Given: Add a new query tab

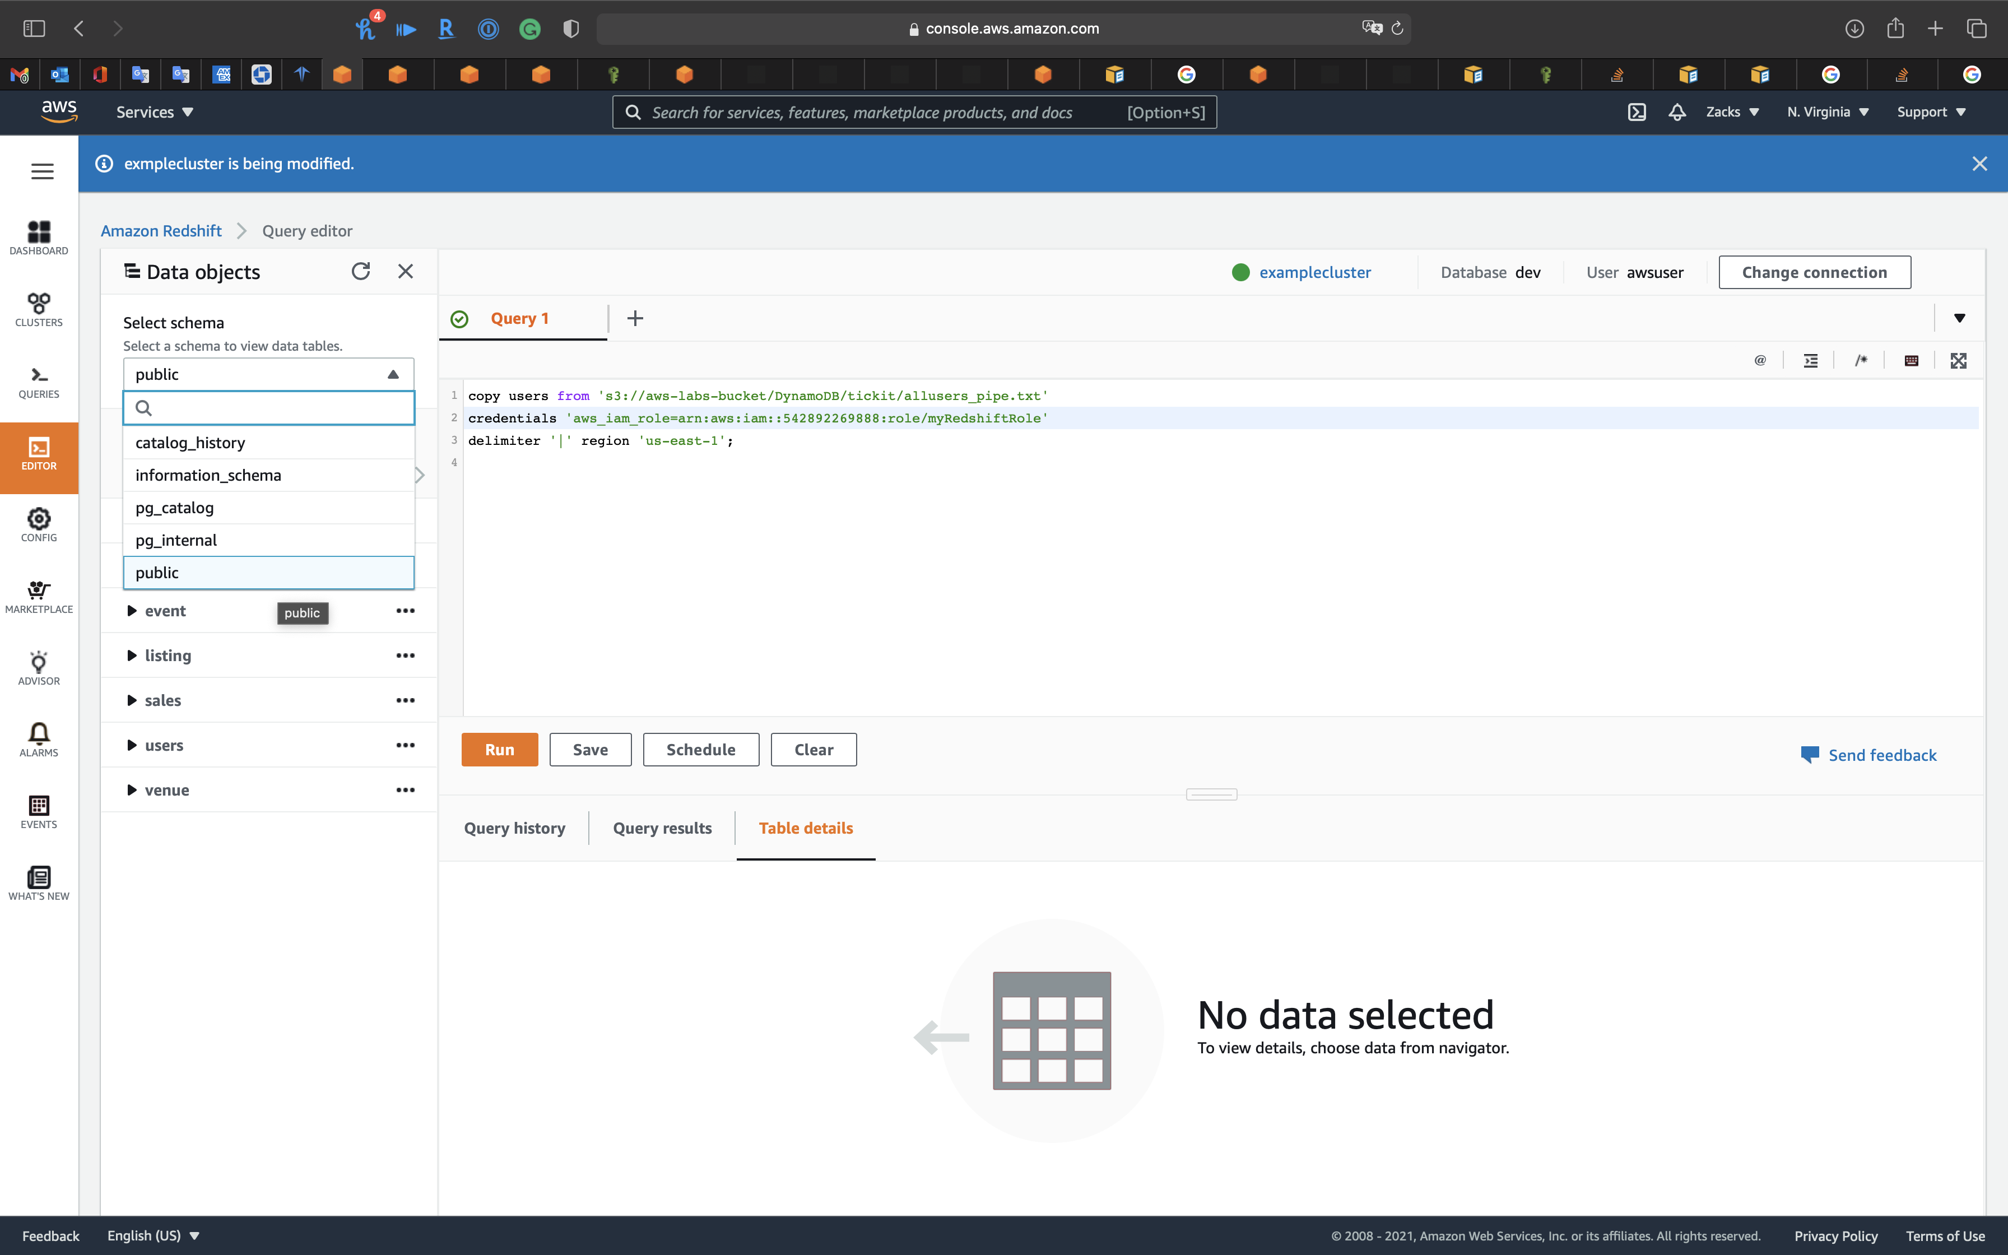Looking at the screenshot, I should coord(635,318).
